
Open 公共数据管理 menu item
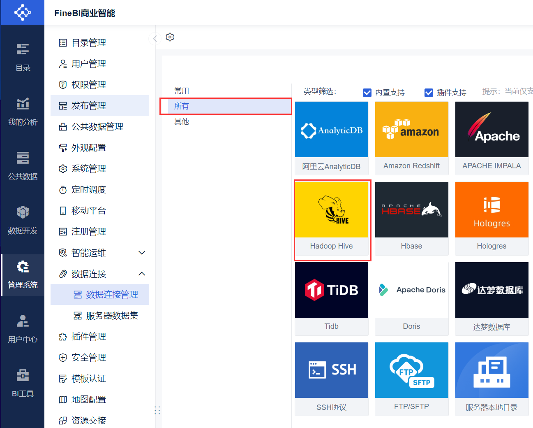click(x=100, y=127)
